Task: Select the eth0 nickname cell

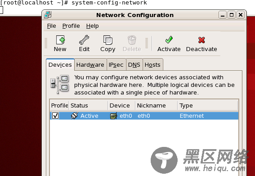Action: [144, 116]
